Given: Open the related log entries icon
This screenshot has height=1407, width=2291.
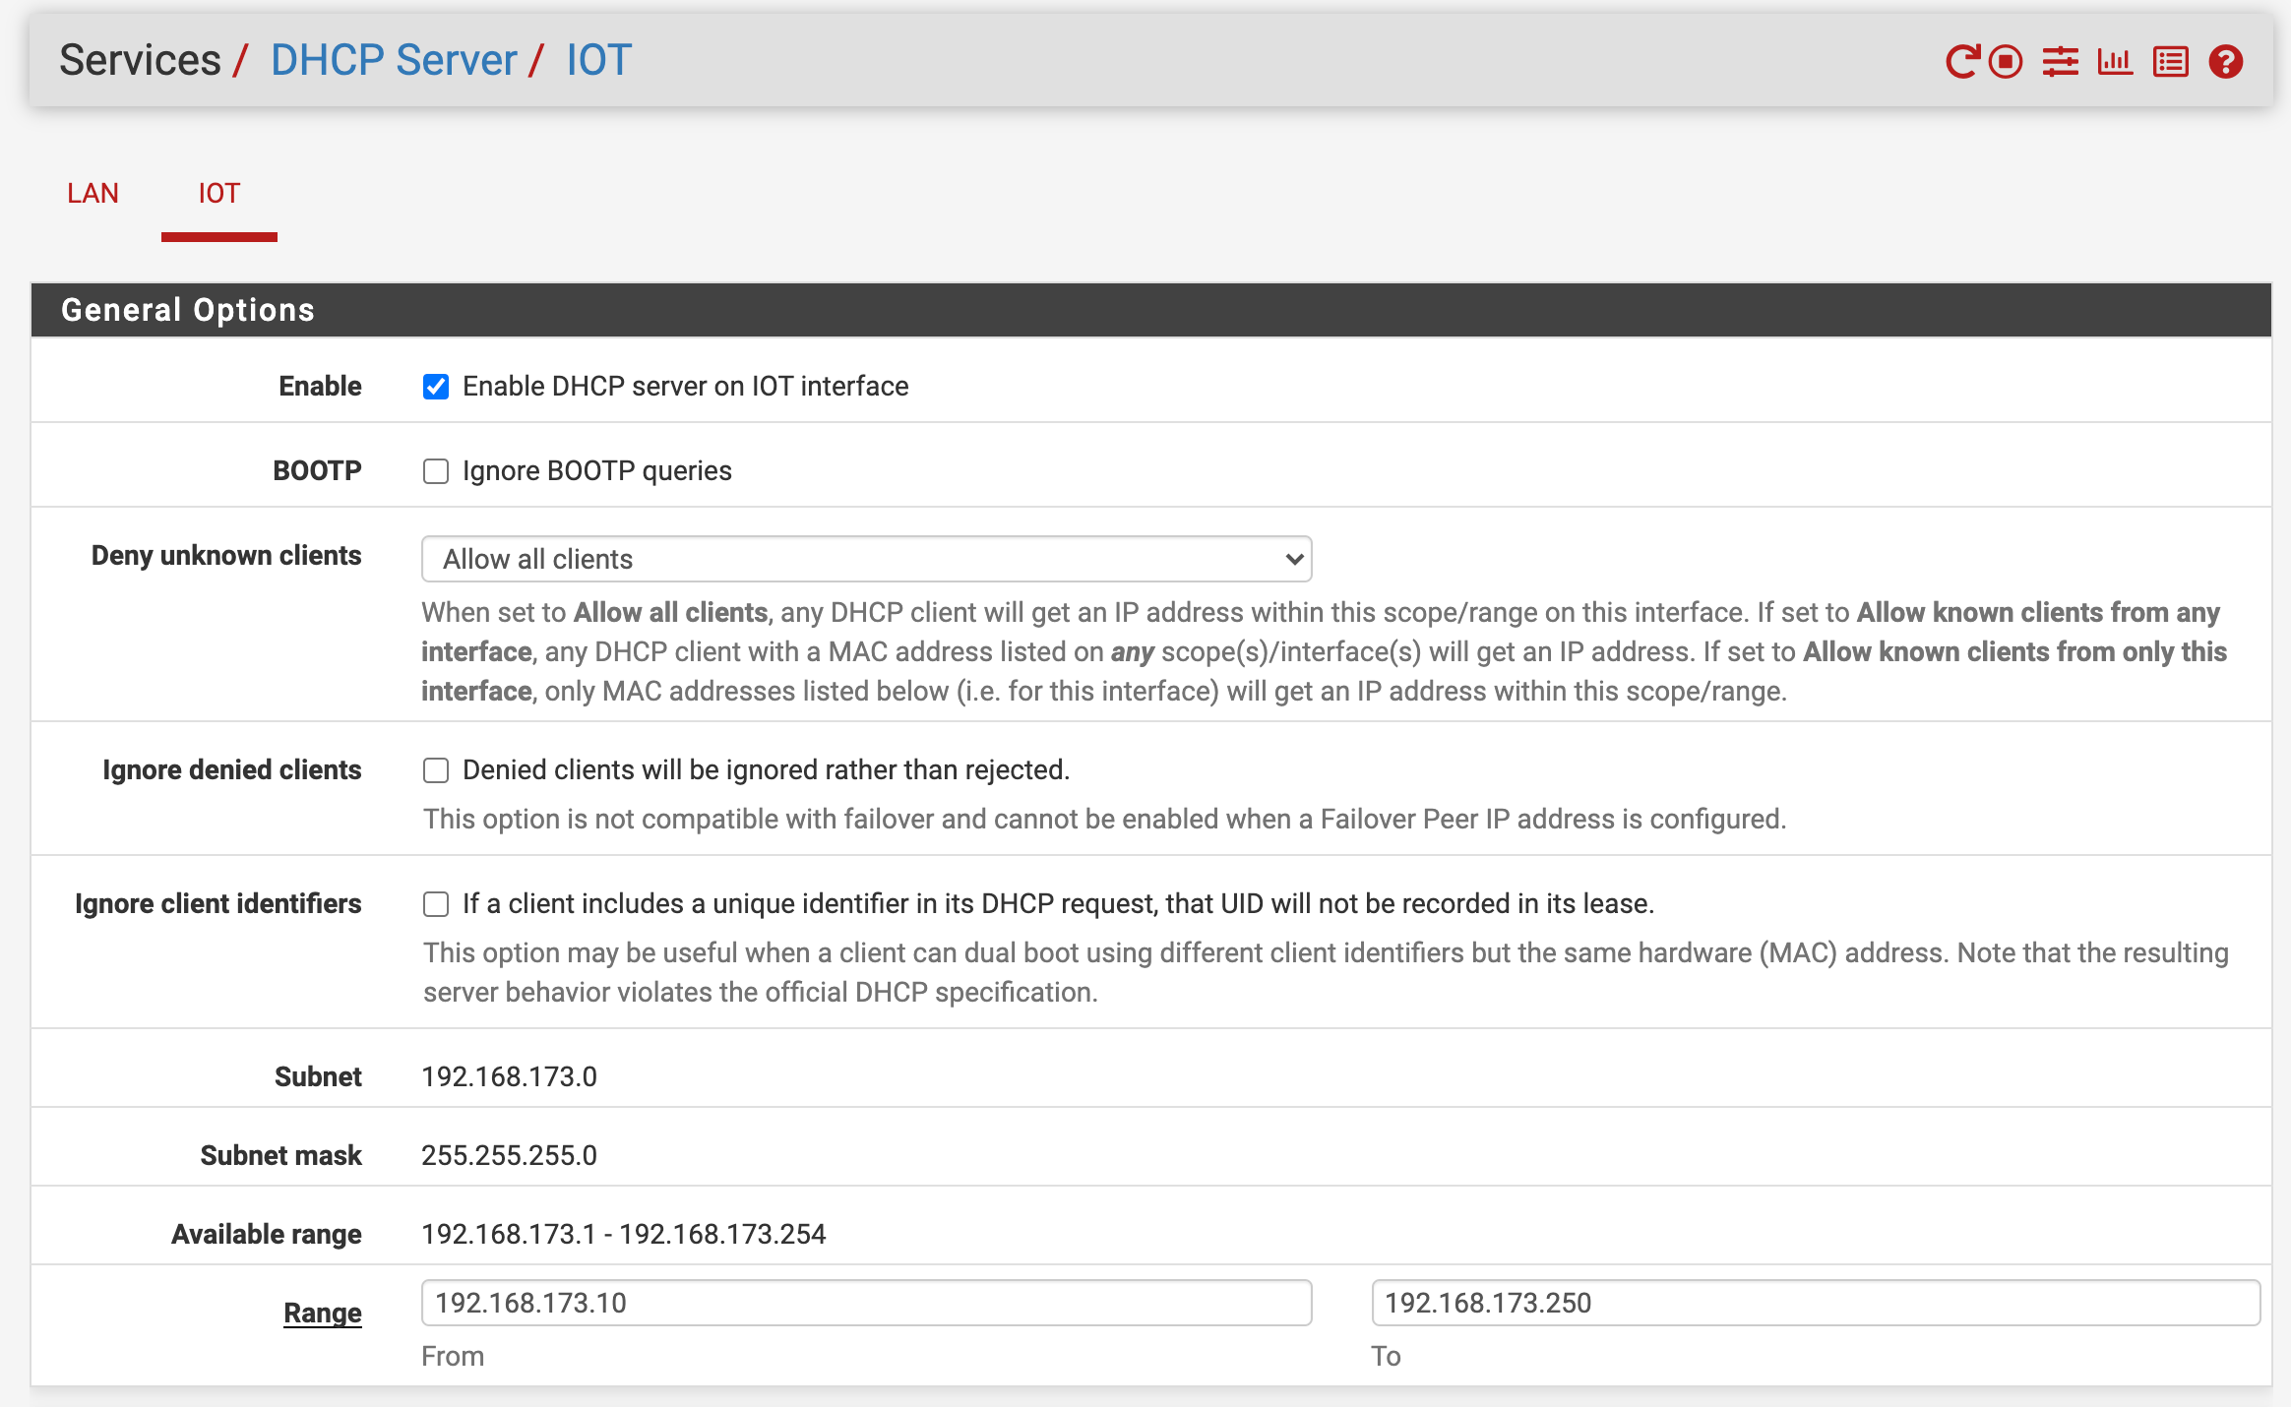Looking at the screenshot, I should click(x=2170, y=62).
